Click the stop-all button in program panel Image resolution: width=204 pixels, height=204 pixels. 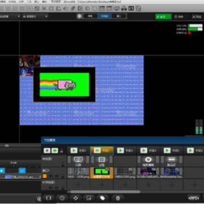[47, 151]
